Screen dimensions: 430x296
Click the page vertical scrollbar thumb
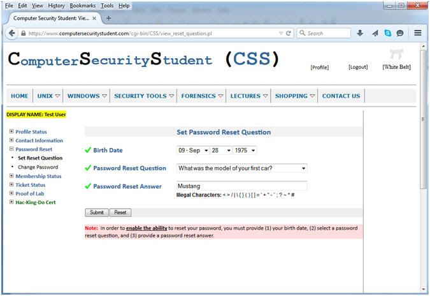tap(424, 119)
